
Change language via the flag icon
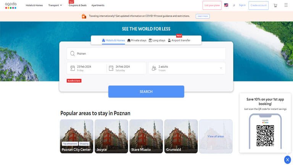tap(226, 5)
